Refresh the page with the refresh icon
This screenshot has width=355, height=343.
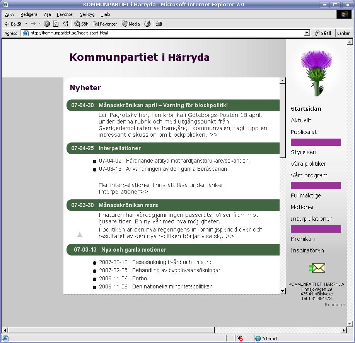coord(56,24)
